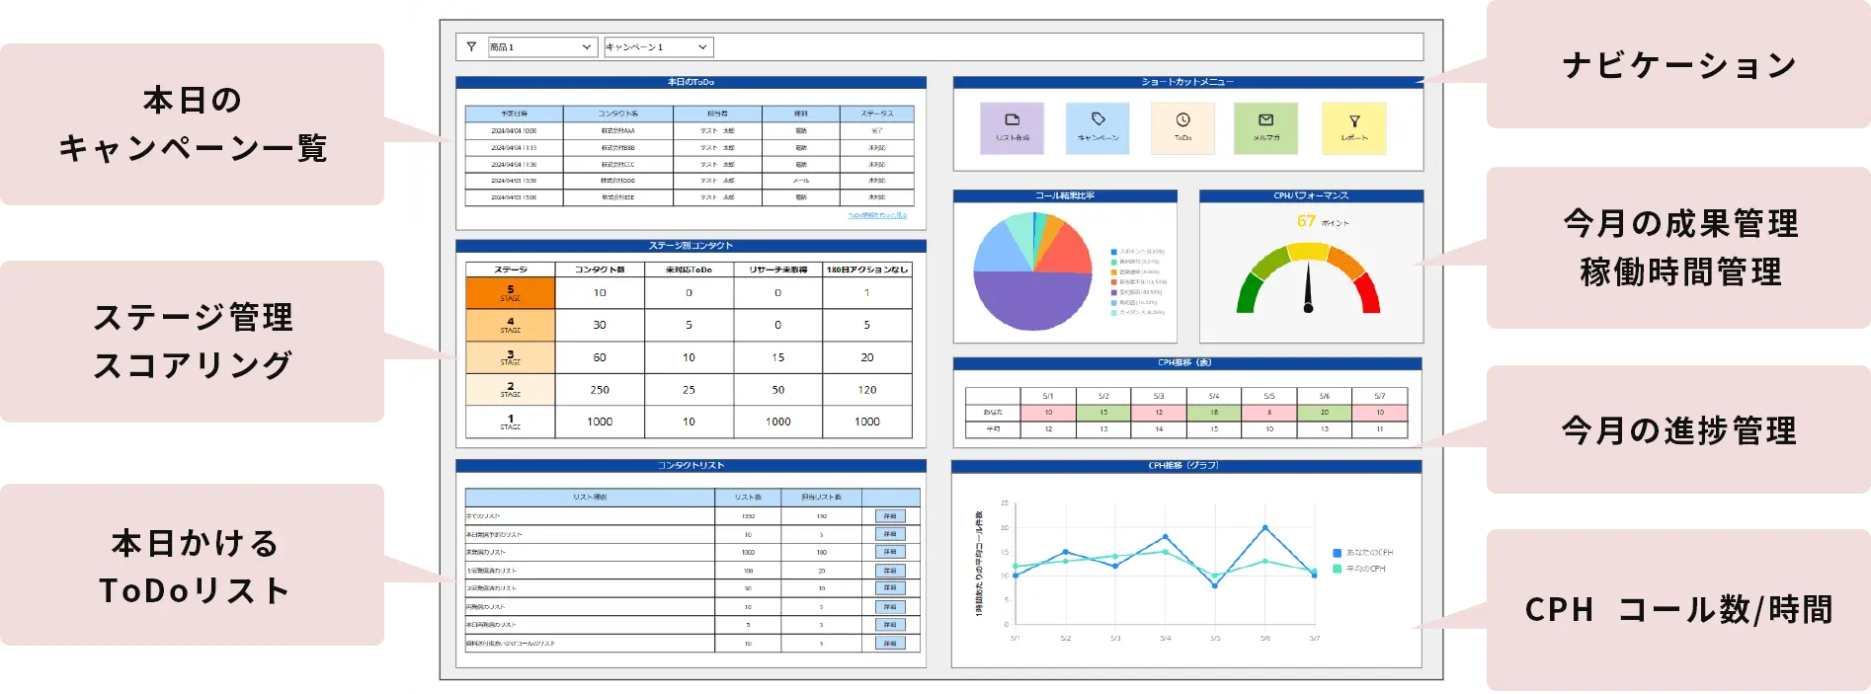This screenshot has width=1871, height=694.
Task: Click 詳細 button for 全てのリスト
Action: 889,516
